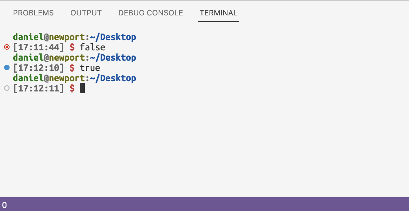Click the terminal cursor block to focus input
This screenshot has width=409, height=211.
coord(82,88)
